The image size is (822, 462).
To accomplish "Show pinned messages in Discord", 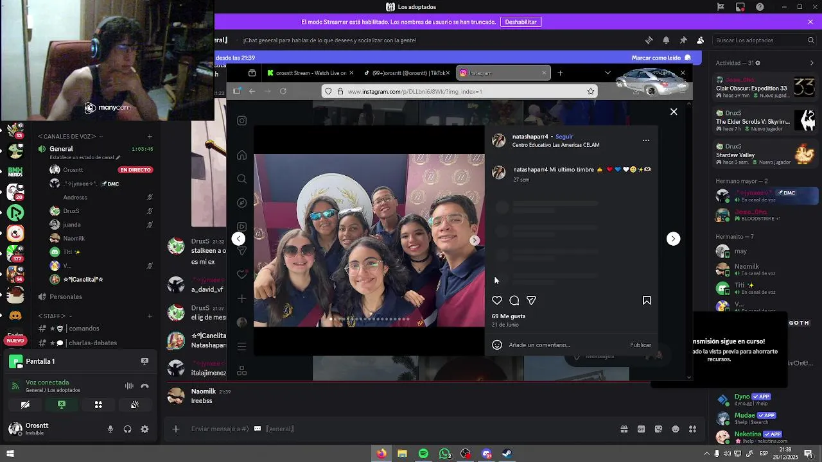I will pyautogui.click(x=683, y=40).
